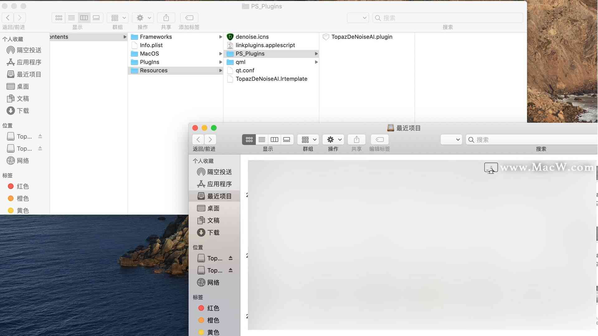Viewport: 598px width, 336px height.
Task: Select 应用程序 in the 最近项目 window sidebar
Action: coord(214,184)
